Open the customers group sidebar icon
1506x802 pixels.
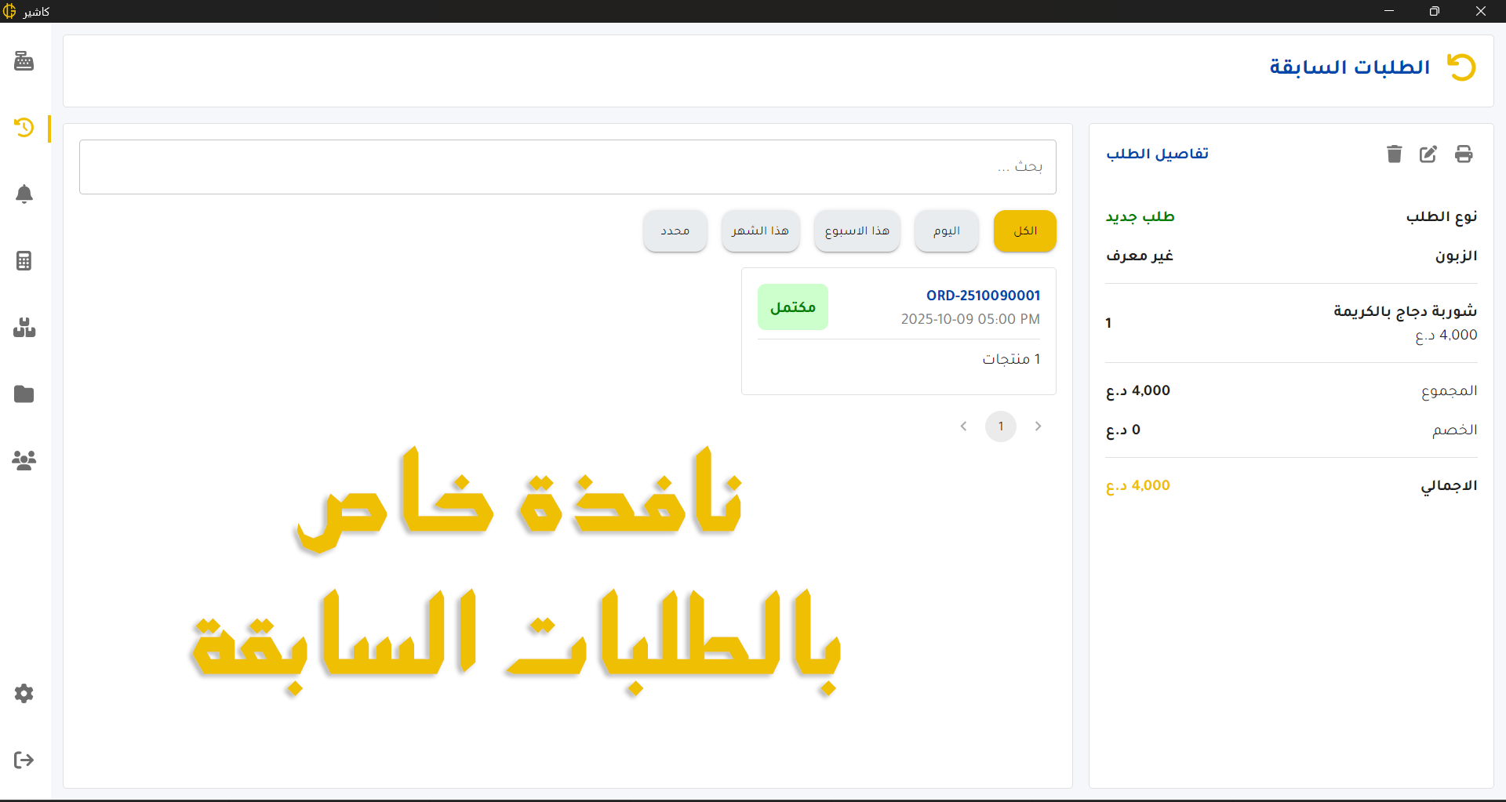click(24, 460)
